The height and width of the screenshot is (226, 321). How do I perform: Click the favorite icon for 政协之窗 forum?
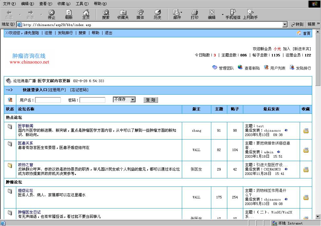(306, 170)
